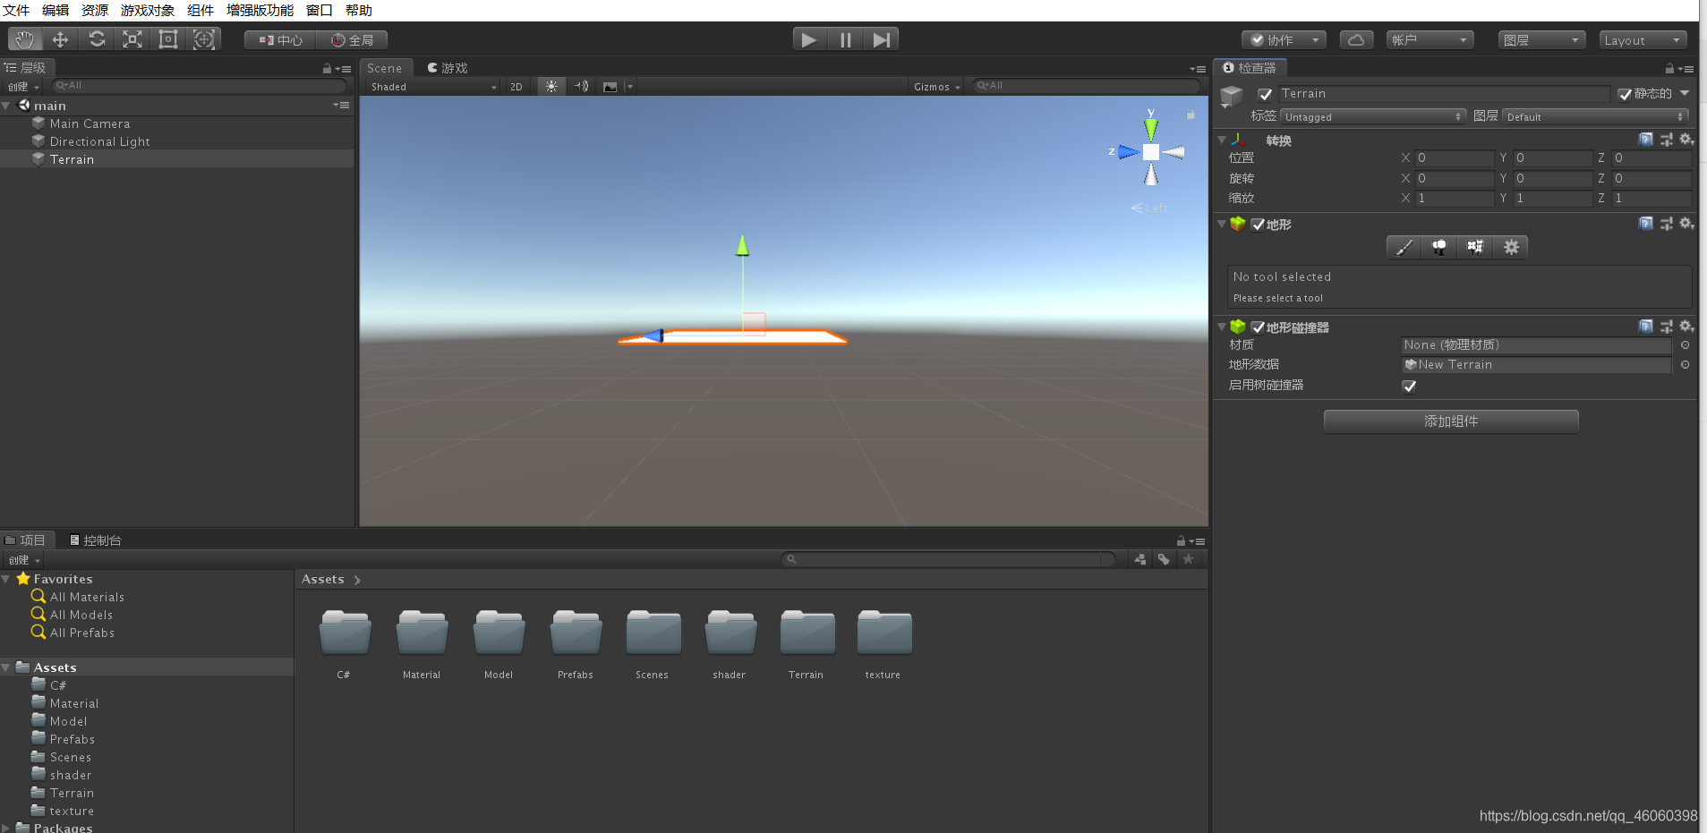Click the position X value field
Image resolution: width=1707 pixels, height=833 pixels.
[1454, 157]
